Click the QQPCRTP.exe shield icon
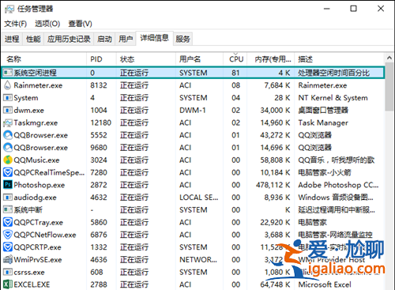The width and height of the screenshot is (395, 290). click(x=8, y=247)
